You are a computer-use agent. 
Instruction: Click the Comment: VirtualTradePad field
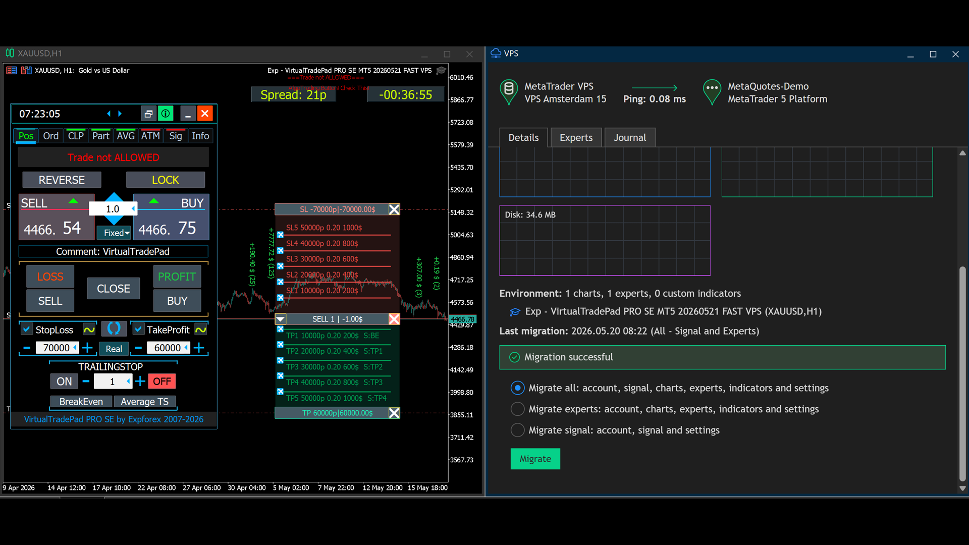pos(113,251)
